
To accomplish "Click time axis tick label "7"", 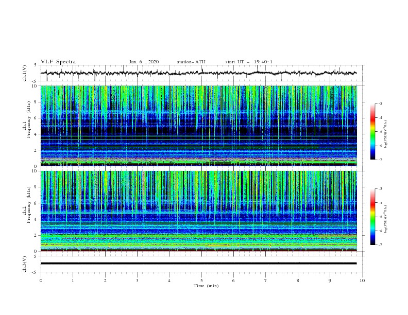I will tap(266, 281).
